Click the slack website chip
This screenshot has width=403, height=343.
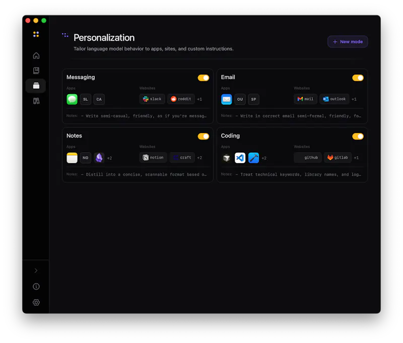click(x=152, y=99)
